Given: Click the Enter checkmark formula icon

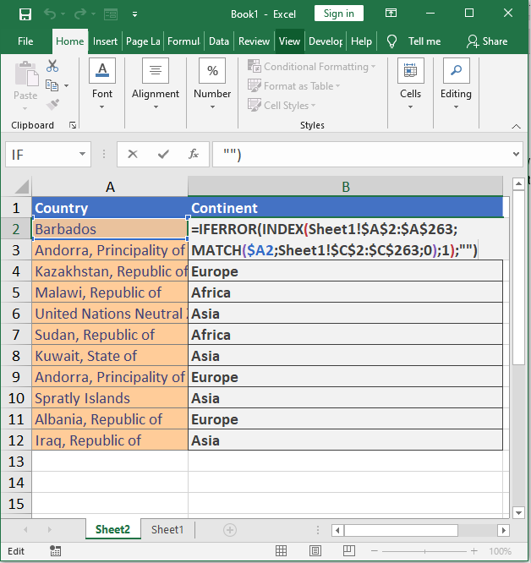Looking at the screenshot, I should pyautogui.click(x=163, y=154).
